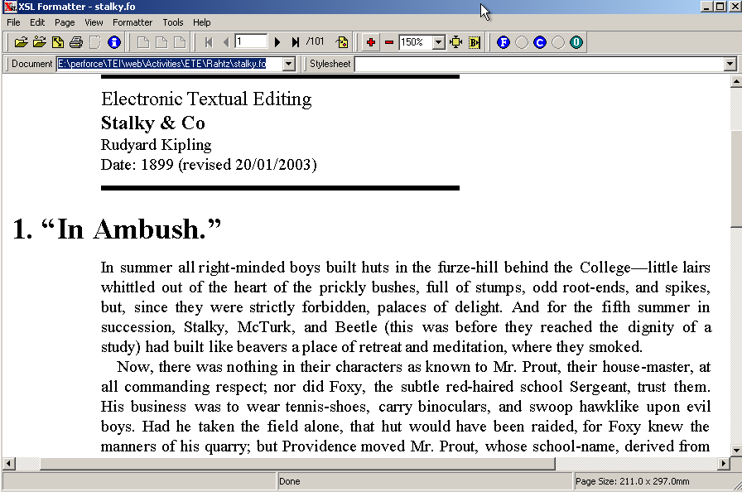Fit the page width to the window

click(x=474, y=41)
